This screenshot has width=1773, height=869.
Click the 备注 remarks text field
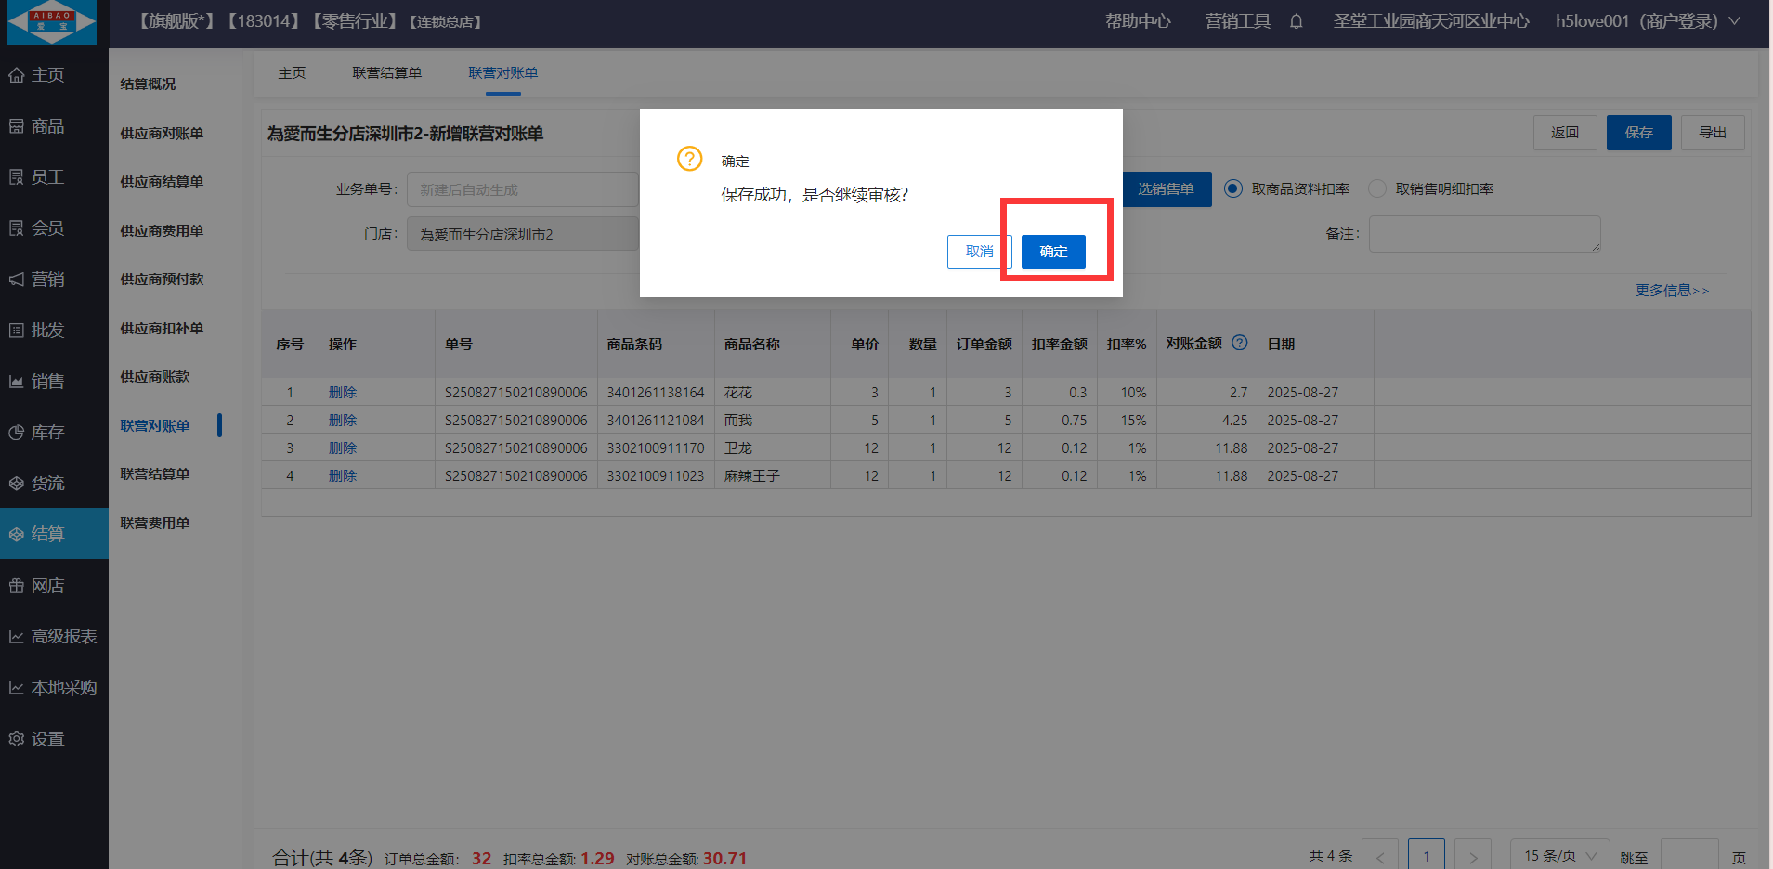(x=1483, y=234)
